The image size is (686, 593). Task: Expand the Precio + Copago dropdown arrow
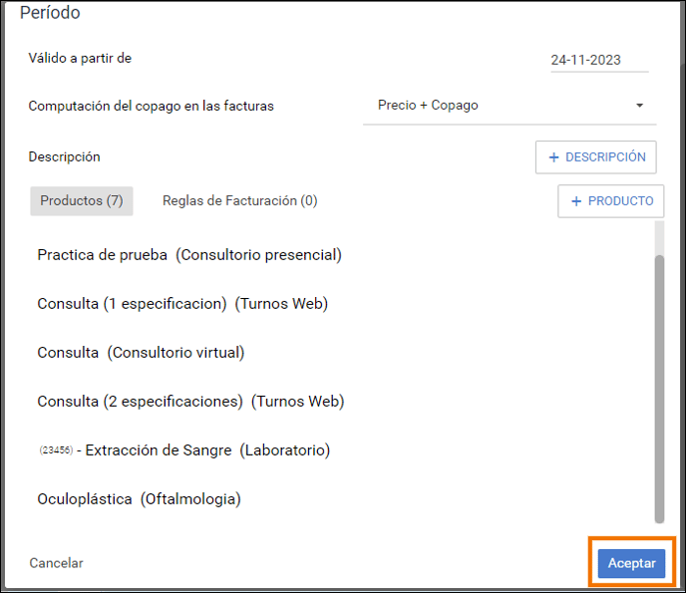(x=639, y=106)
